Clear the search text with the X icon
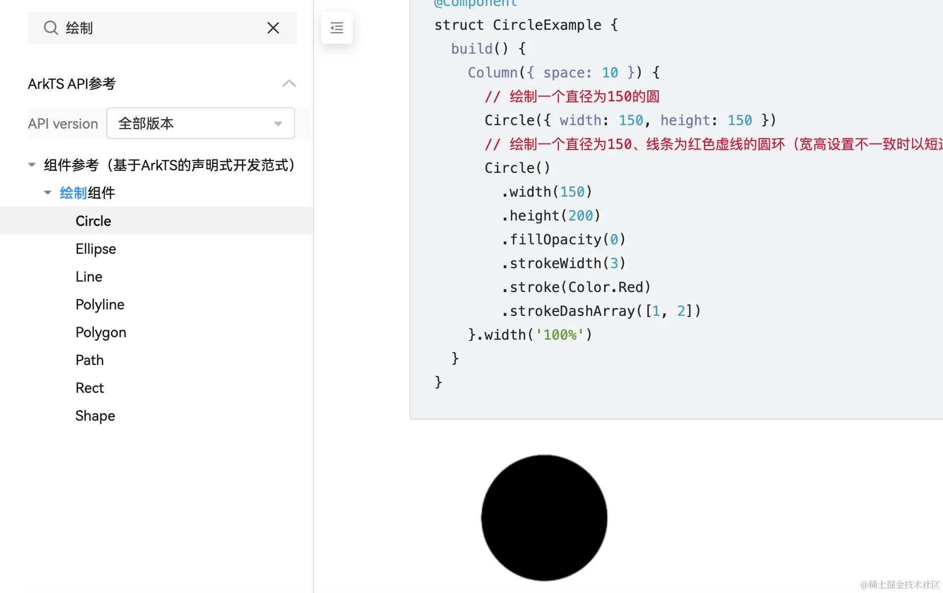The width and height of the screenshot is (943, 593). click(273, 28)
